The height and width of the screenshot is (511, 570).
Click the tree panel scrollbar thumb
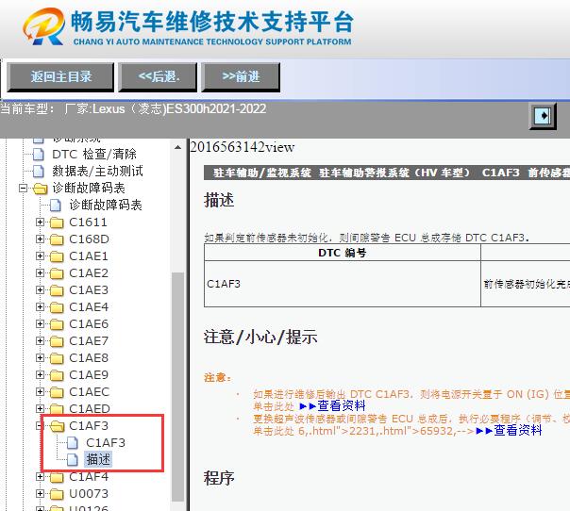[177, 387]
